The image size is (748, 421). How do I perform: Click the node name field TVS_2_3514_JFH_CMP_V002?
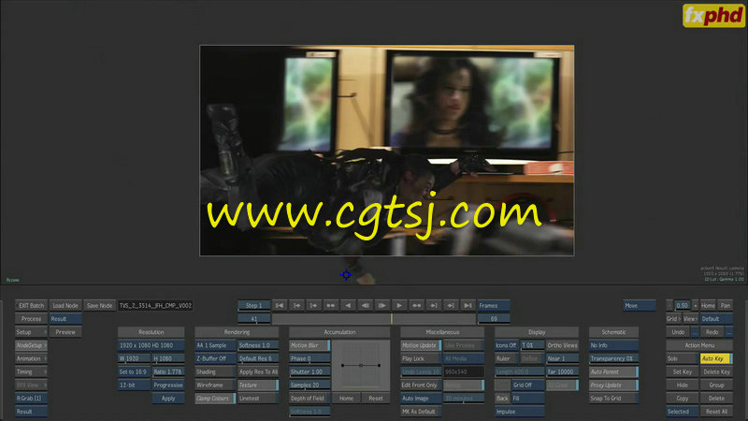tap(155, 306)
